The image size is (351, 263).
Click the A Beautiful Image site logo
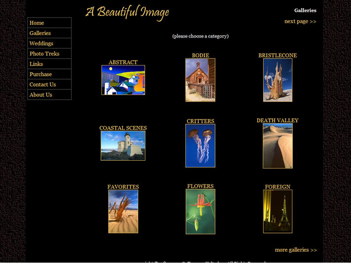pos(127,12)
